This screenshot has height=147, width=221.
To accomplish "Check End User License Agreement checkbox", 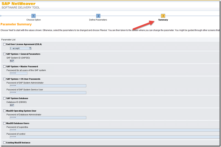I will pos(4,44).
